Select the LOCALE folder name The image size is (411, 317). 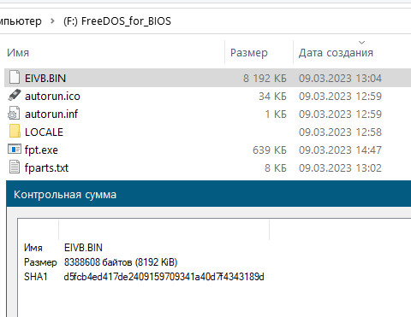44,132
